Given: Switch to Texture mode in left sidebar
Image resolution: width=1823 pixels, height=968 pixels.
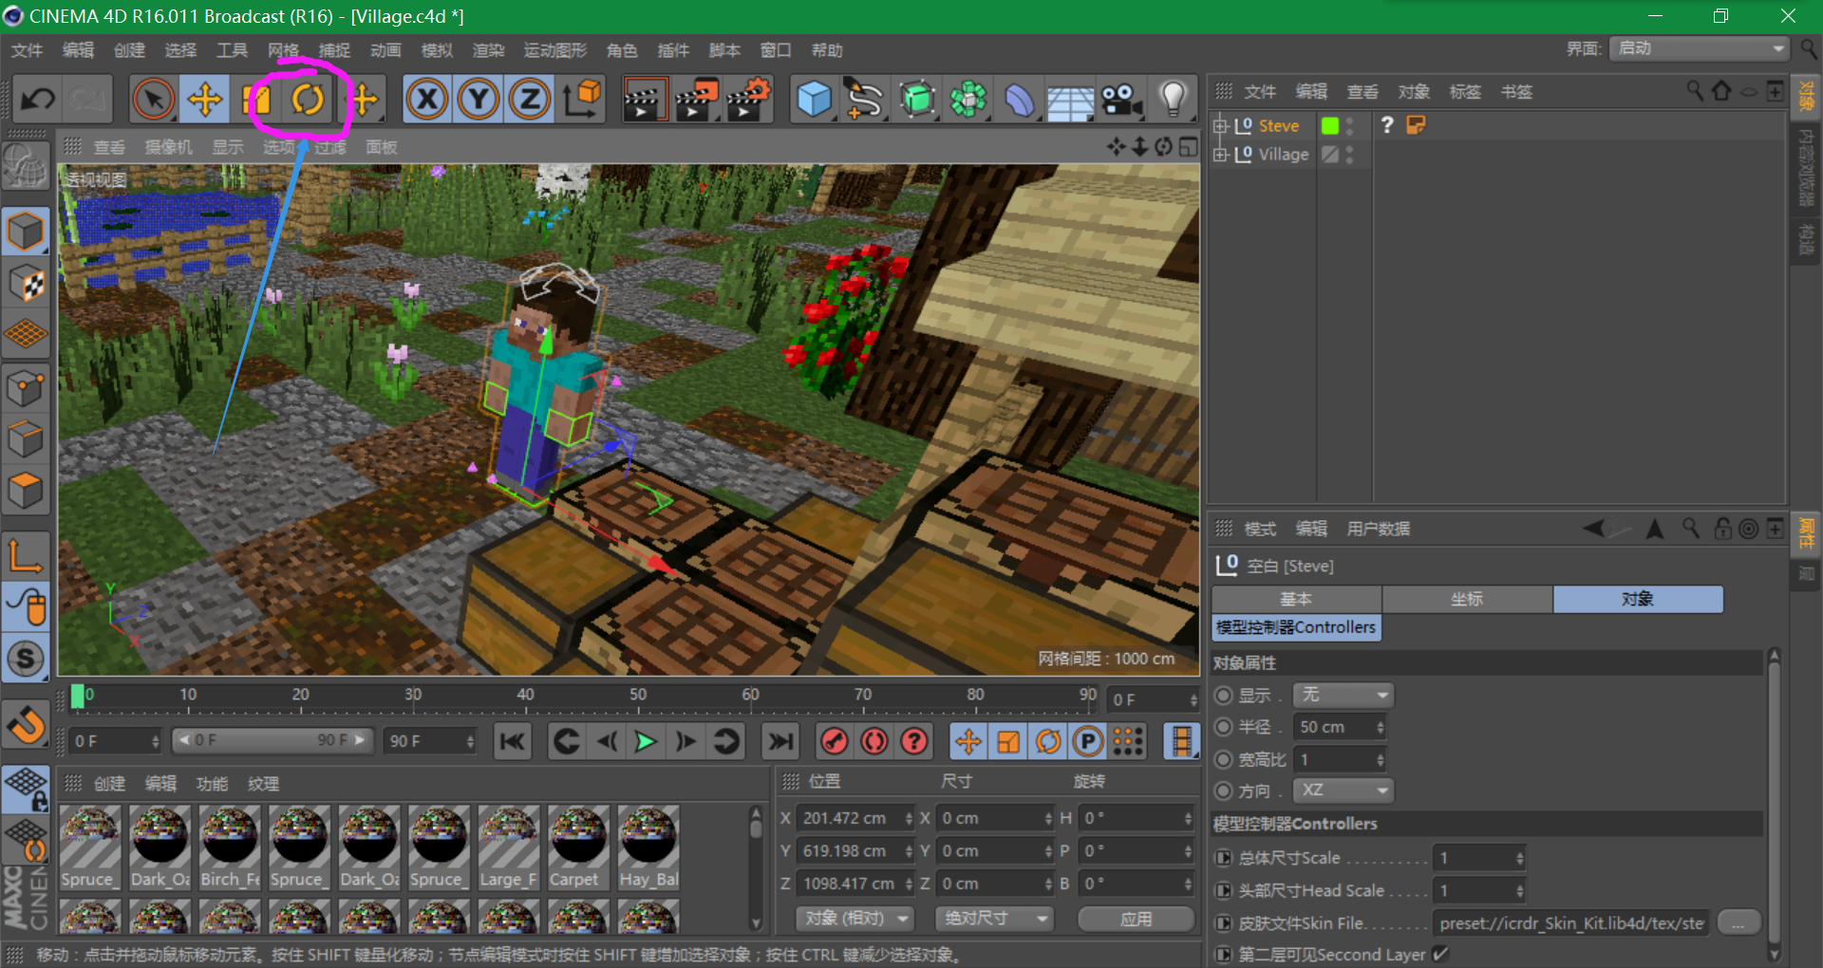Looking at the screenshot, I should point(26,283).
